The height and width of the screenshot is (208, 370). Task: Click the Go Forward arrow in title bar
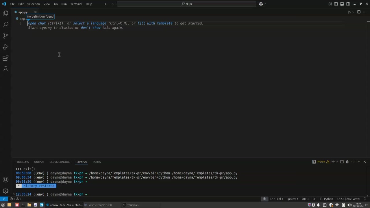point(112,4)
